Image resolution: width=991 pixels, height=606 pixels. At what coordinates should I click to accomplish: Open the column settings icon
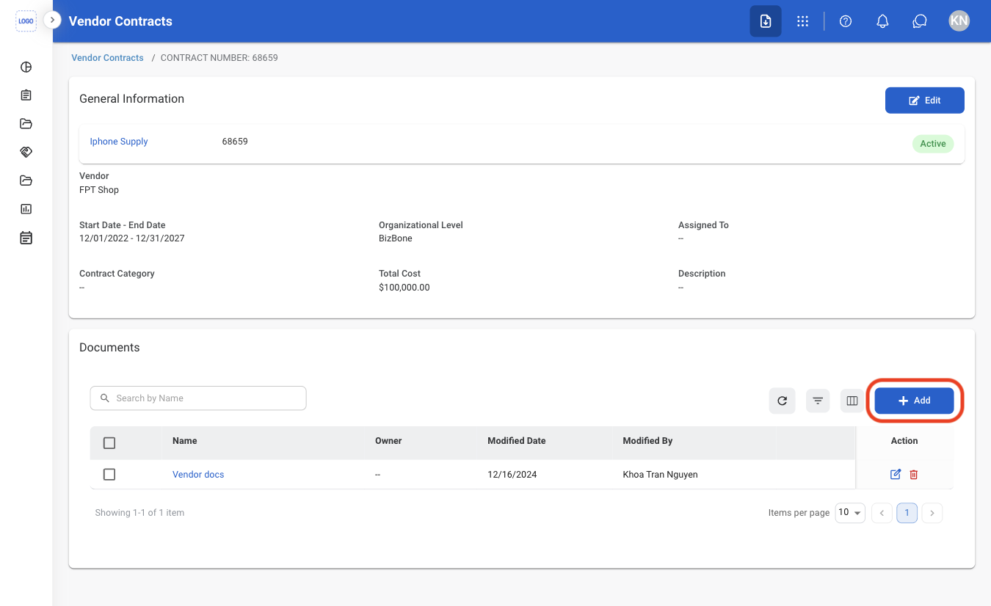click(852, 401)
